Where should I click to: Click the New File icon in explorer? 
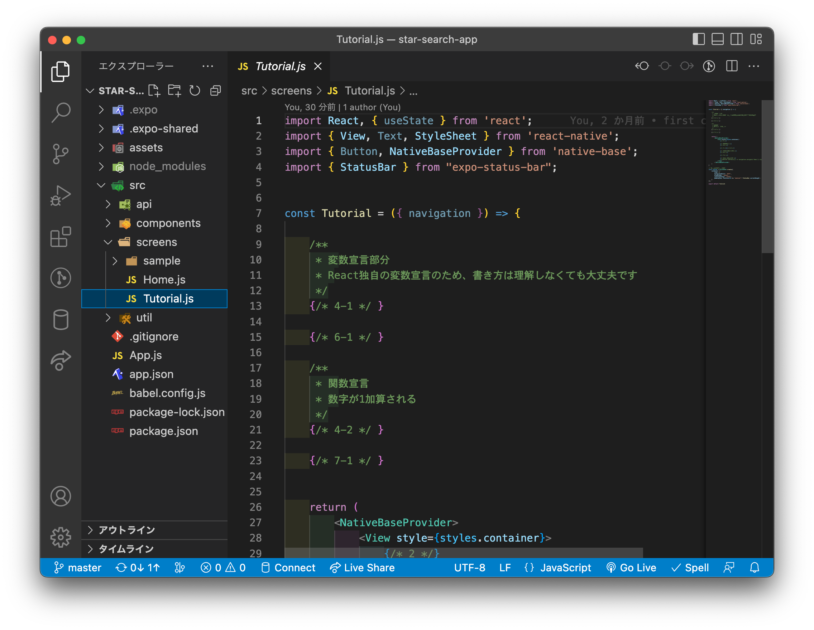(154, 91)
